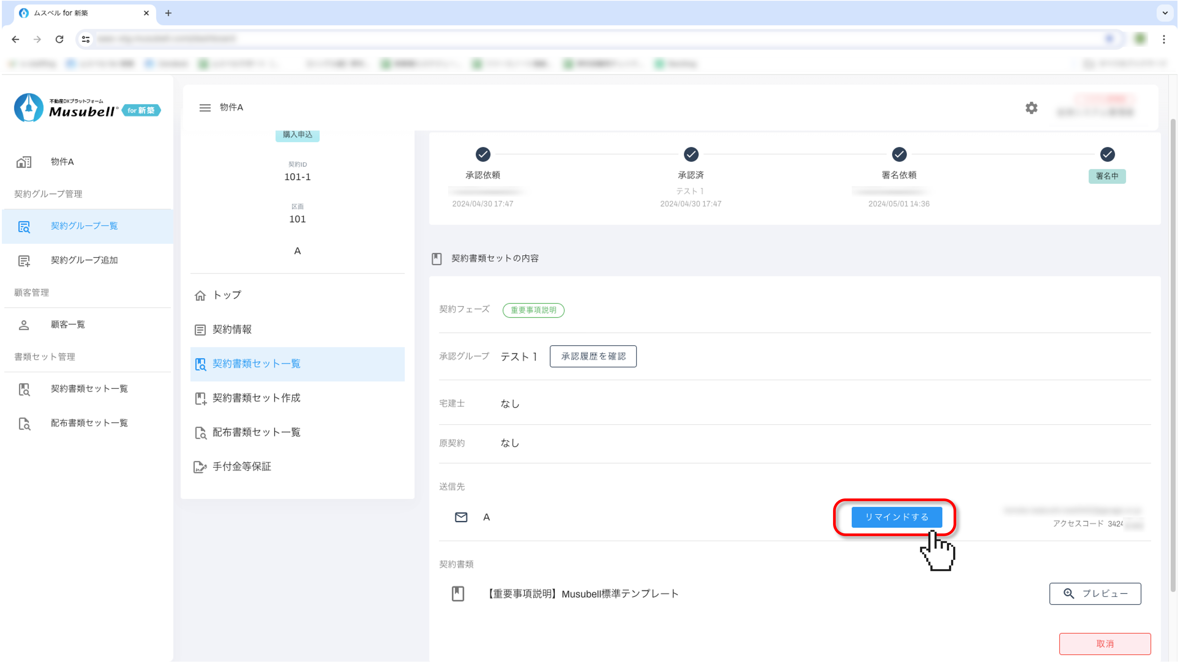Toggle the hamburger menu icon
Image resolution: width=1178 pixels, height=662 pixels.
click(x=205, y=107)
